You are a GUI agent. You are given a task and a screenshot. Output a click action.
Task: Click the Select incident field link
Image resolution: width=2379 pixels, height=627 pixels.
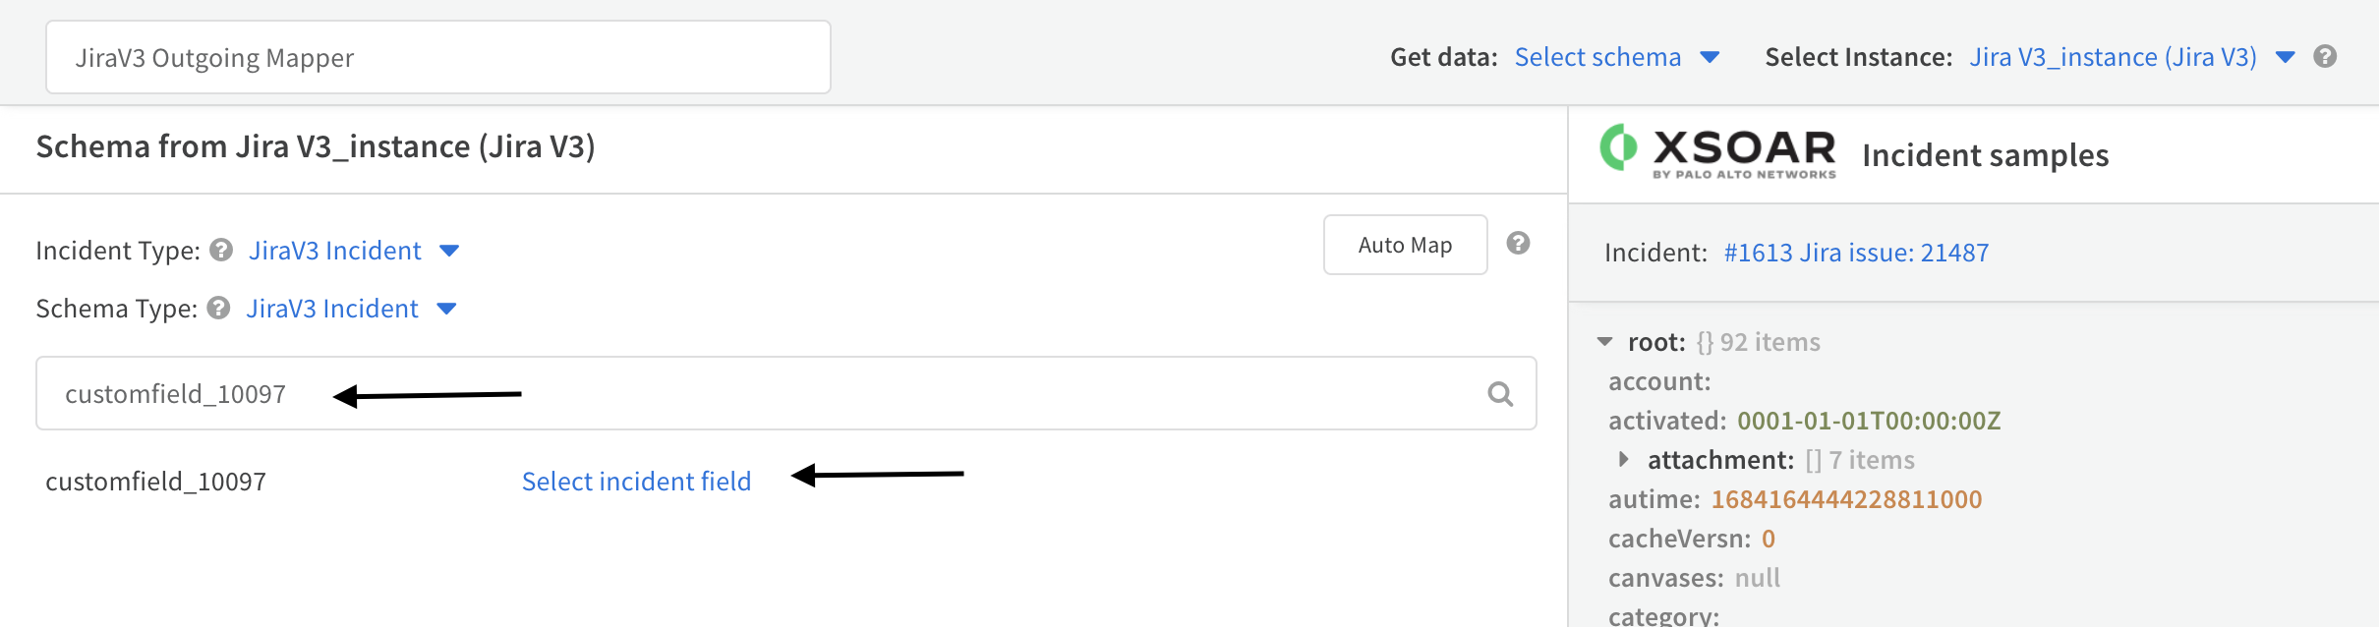636,482
